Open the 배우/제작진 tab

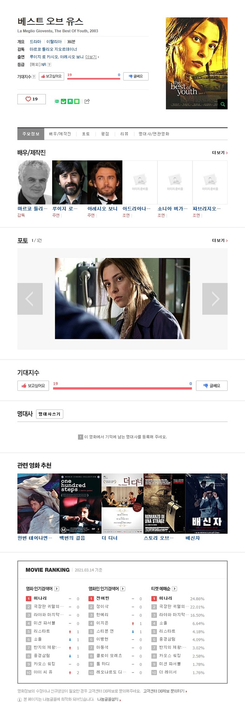pos(60,134)
